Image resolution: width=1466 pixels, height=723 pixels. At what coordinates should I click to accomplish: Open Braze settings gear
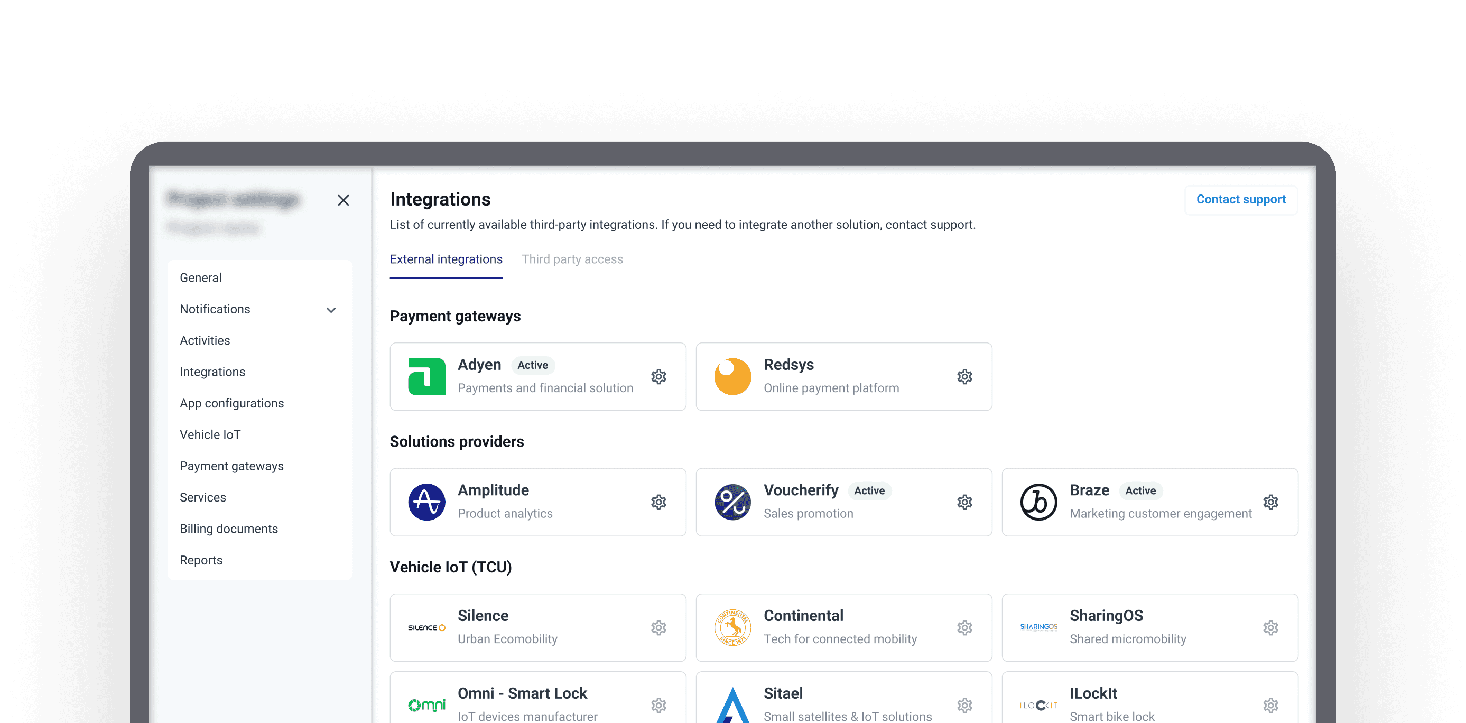tap(1271, 502)
